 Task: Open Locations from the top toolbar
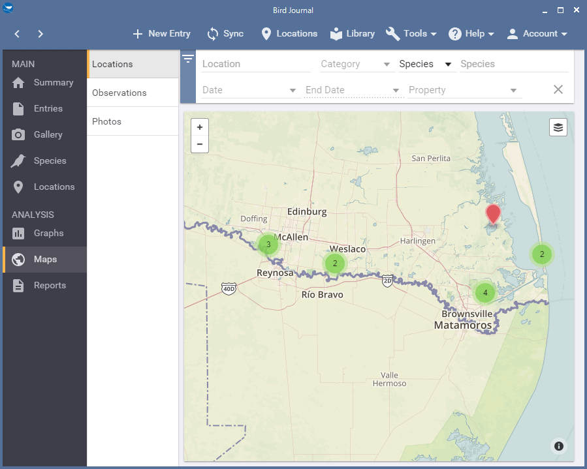289,34
